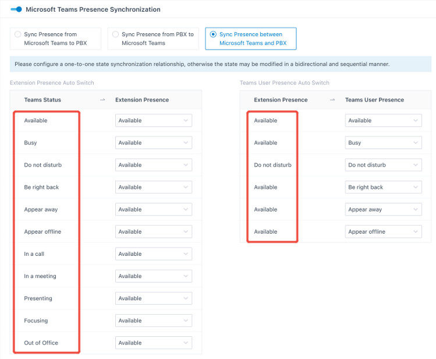Open Extension Presence dropdown for Teams Busy status
This screenshot has height=359, width=436.
tap(154, 143)
